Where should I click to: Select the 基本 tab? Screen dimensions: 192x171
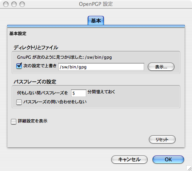[96, 21]
